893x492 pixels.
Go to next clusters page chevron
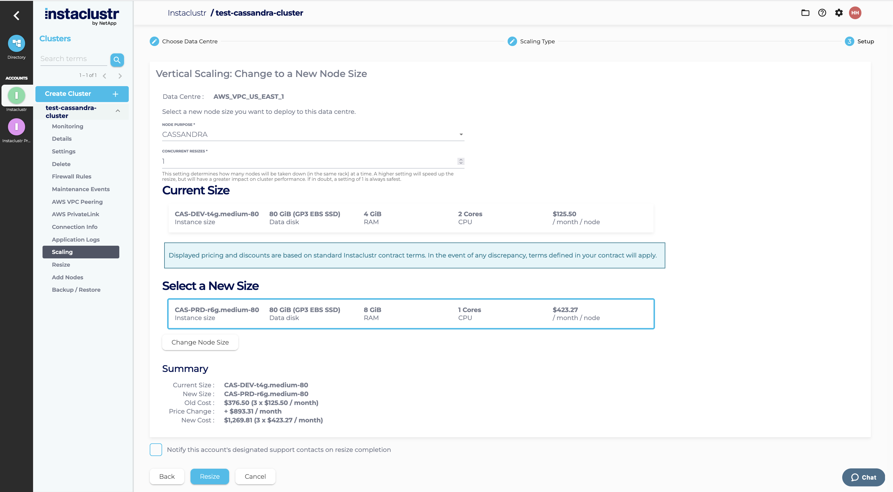click(120, 76)
